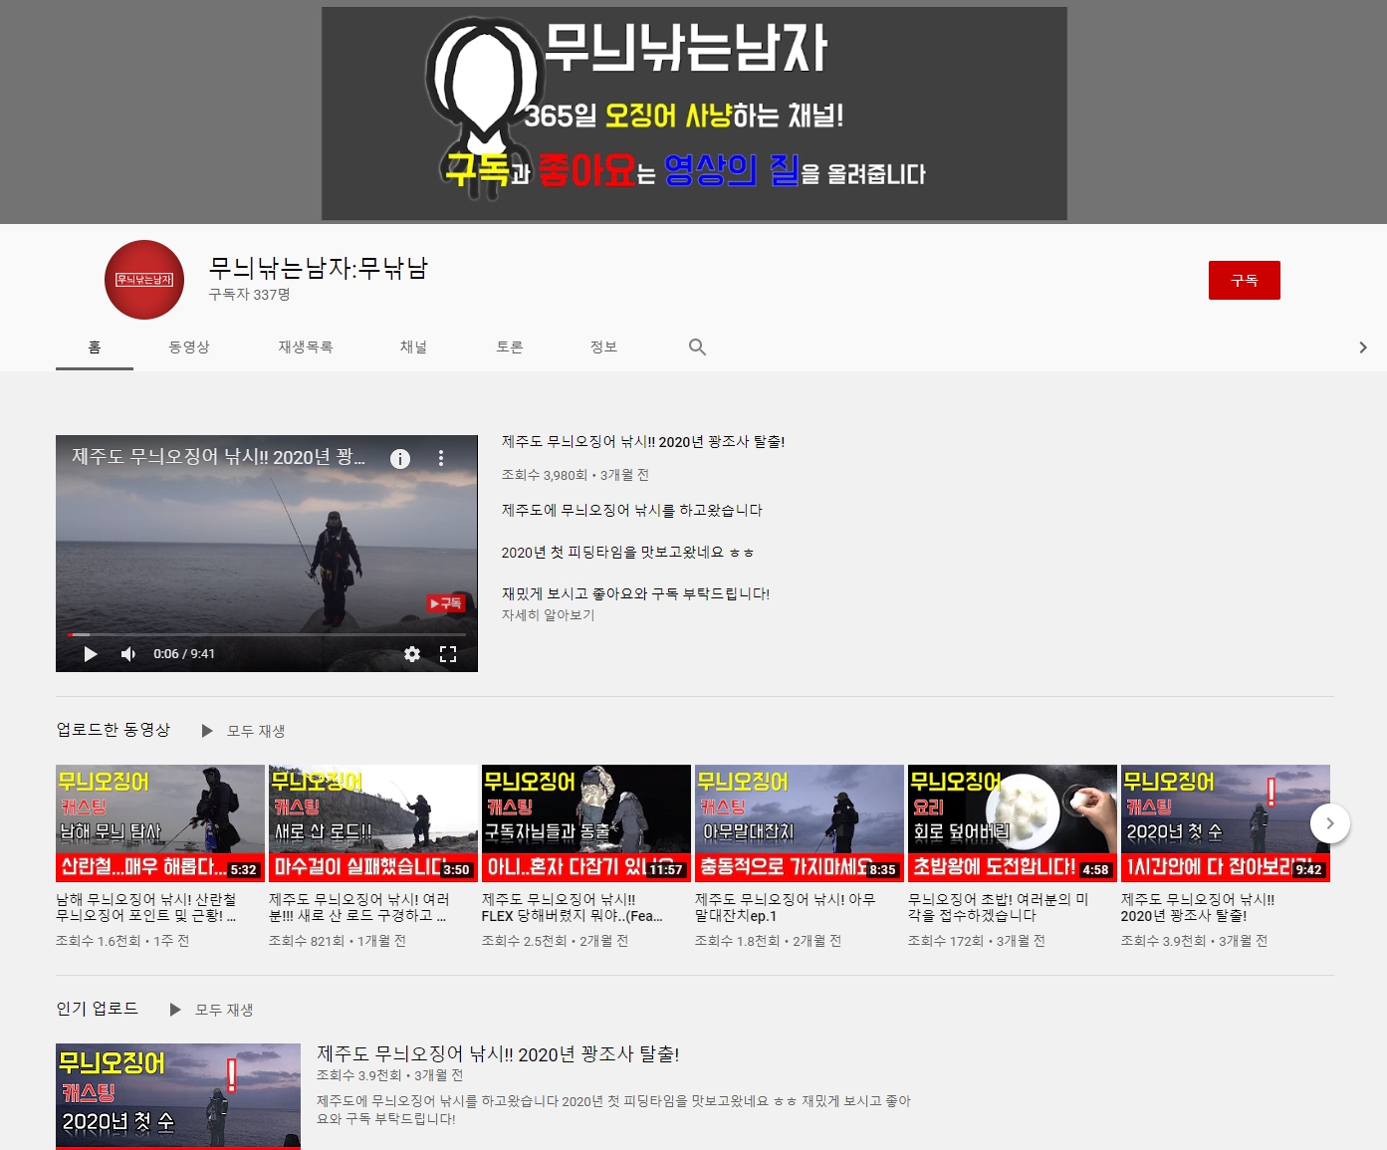
Task: Mute the featured video volume
Action: [128, 654]
